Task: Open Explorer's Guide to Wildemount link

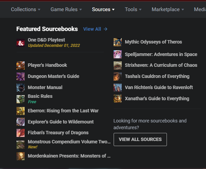Action: (x=61, y=122)
